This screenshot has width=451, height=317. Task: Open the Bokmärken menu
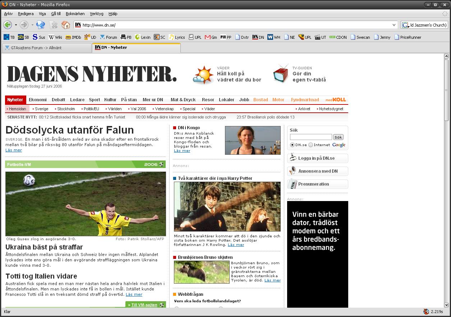75,14
